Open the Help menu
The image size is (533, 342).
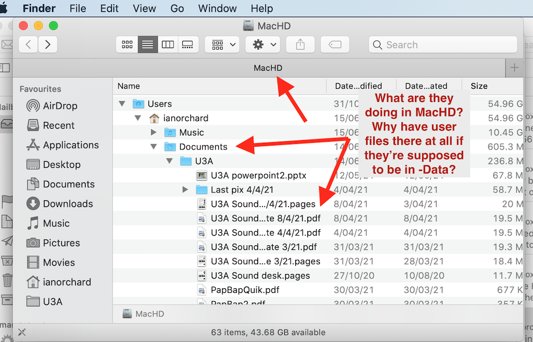262,8
